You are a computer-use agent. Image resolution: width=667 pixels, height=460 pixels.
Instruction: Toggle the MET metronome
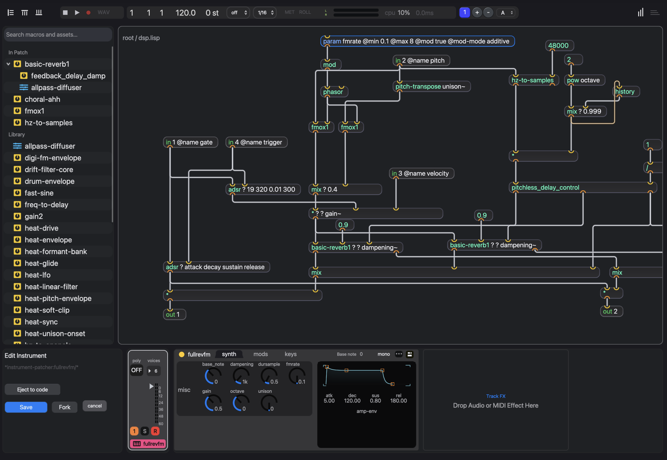289,12
